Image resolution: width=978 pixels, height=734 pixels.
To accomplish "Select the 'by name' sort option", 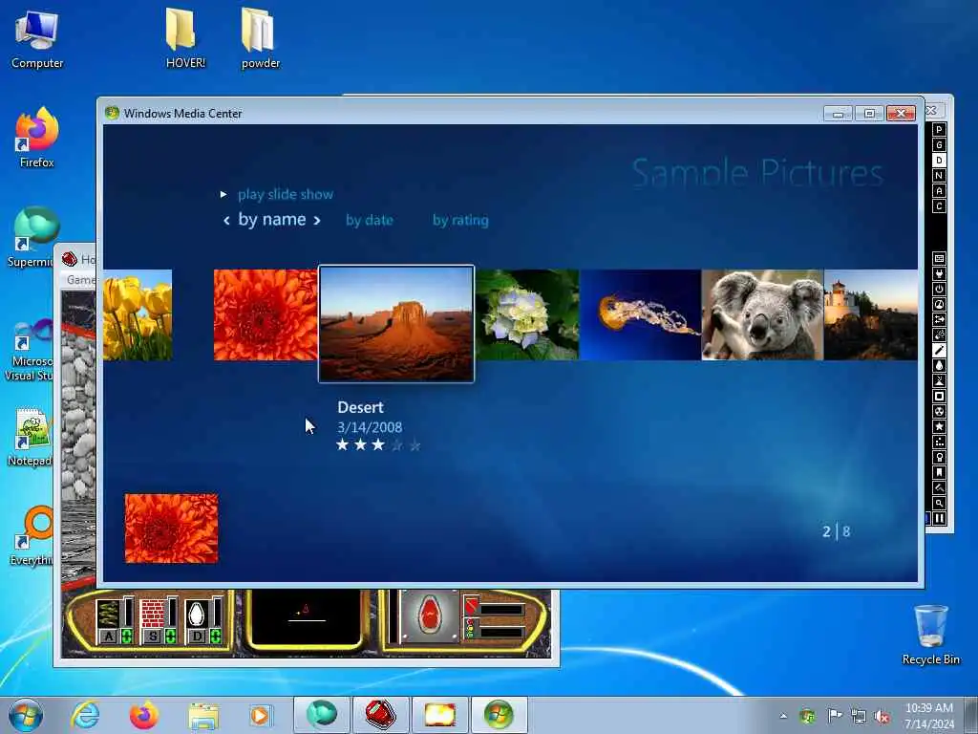I will coord(272,219).
